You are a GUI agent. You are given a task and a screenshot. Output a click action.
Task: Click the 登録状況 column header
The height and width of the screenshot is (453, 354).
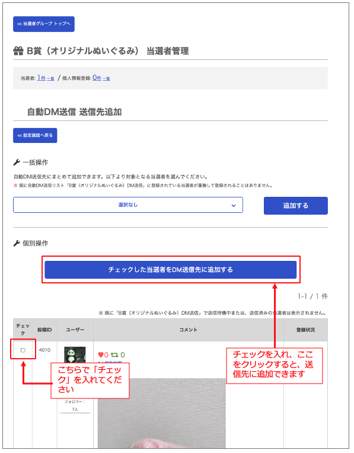pos(305,330)
